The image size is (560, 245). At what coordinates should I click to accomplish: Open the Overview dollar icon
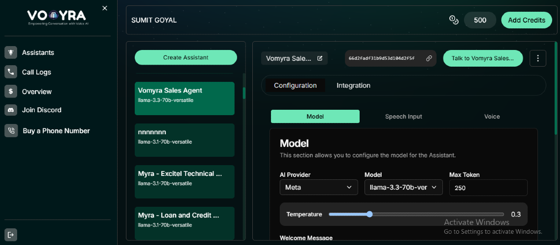11,92
